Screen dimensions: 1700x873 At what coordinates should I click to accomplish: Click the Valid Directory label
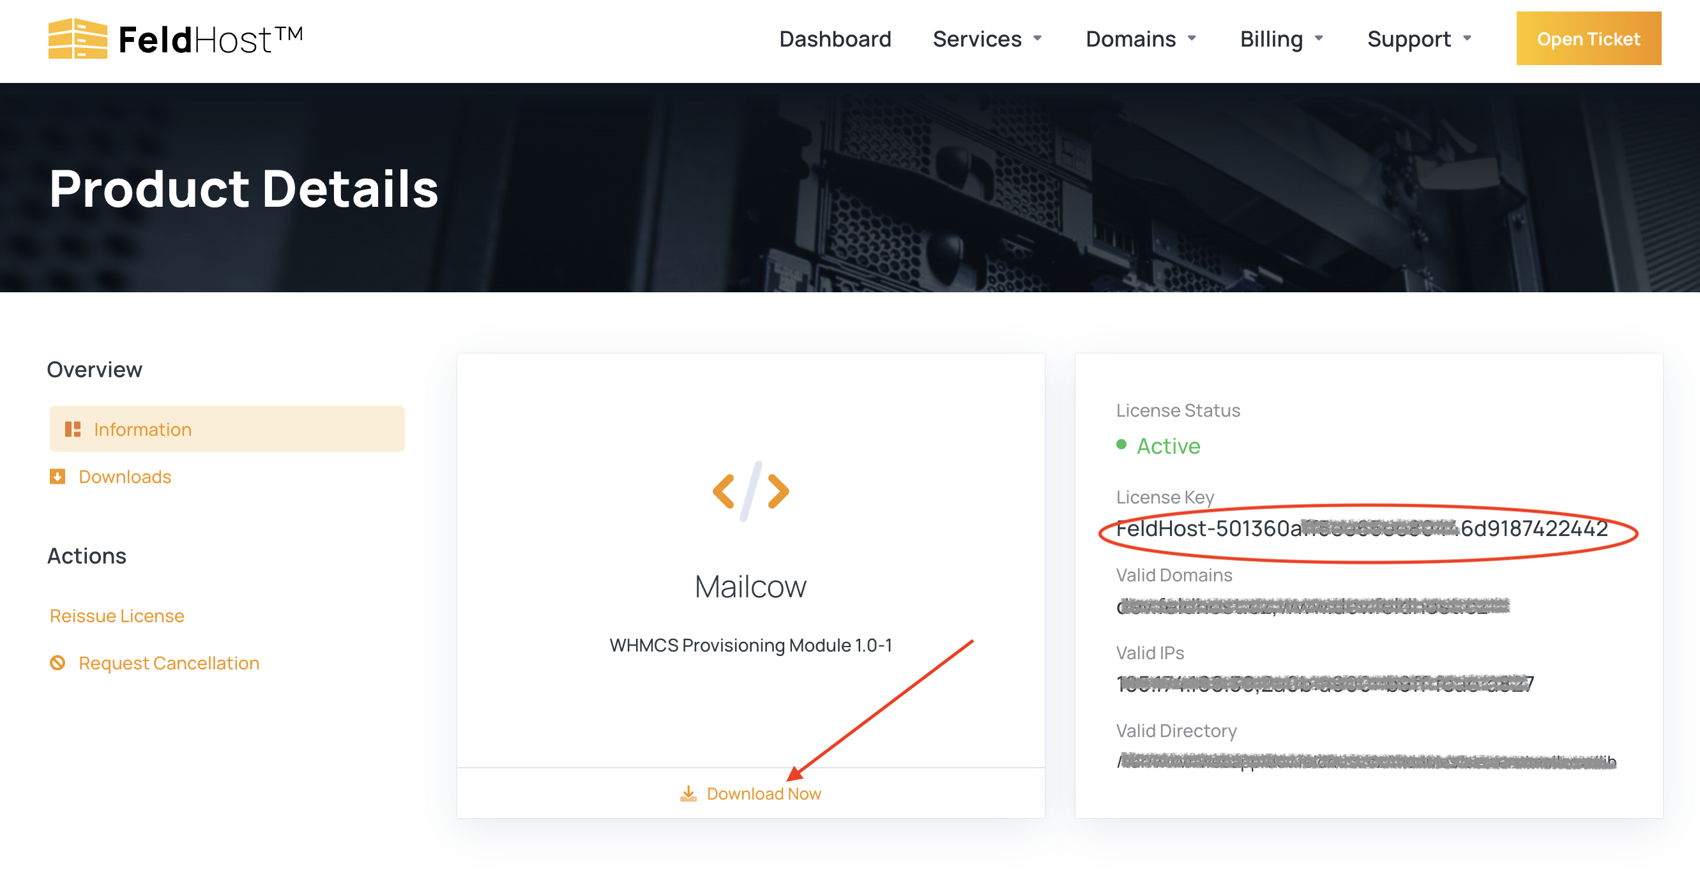point(1176,731)
